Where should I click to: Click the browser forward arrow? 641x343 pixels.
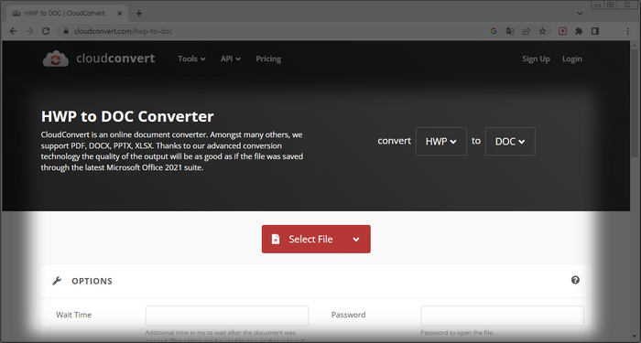[29, 31]
